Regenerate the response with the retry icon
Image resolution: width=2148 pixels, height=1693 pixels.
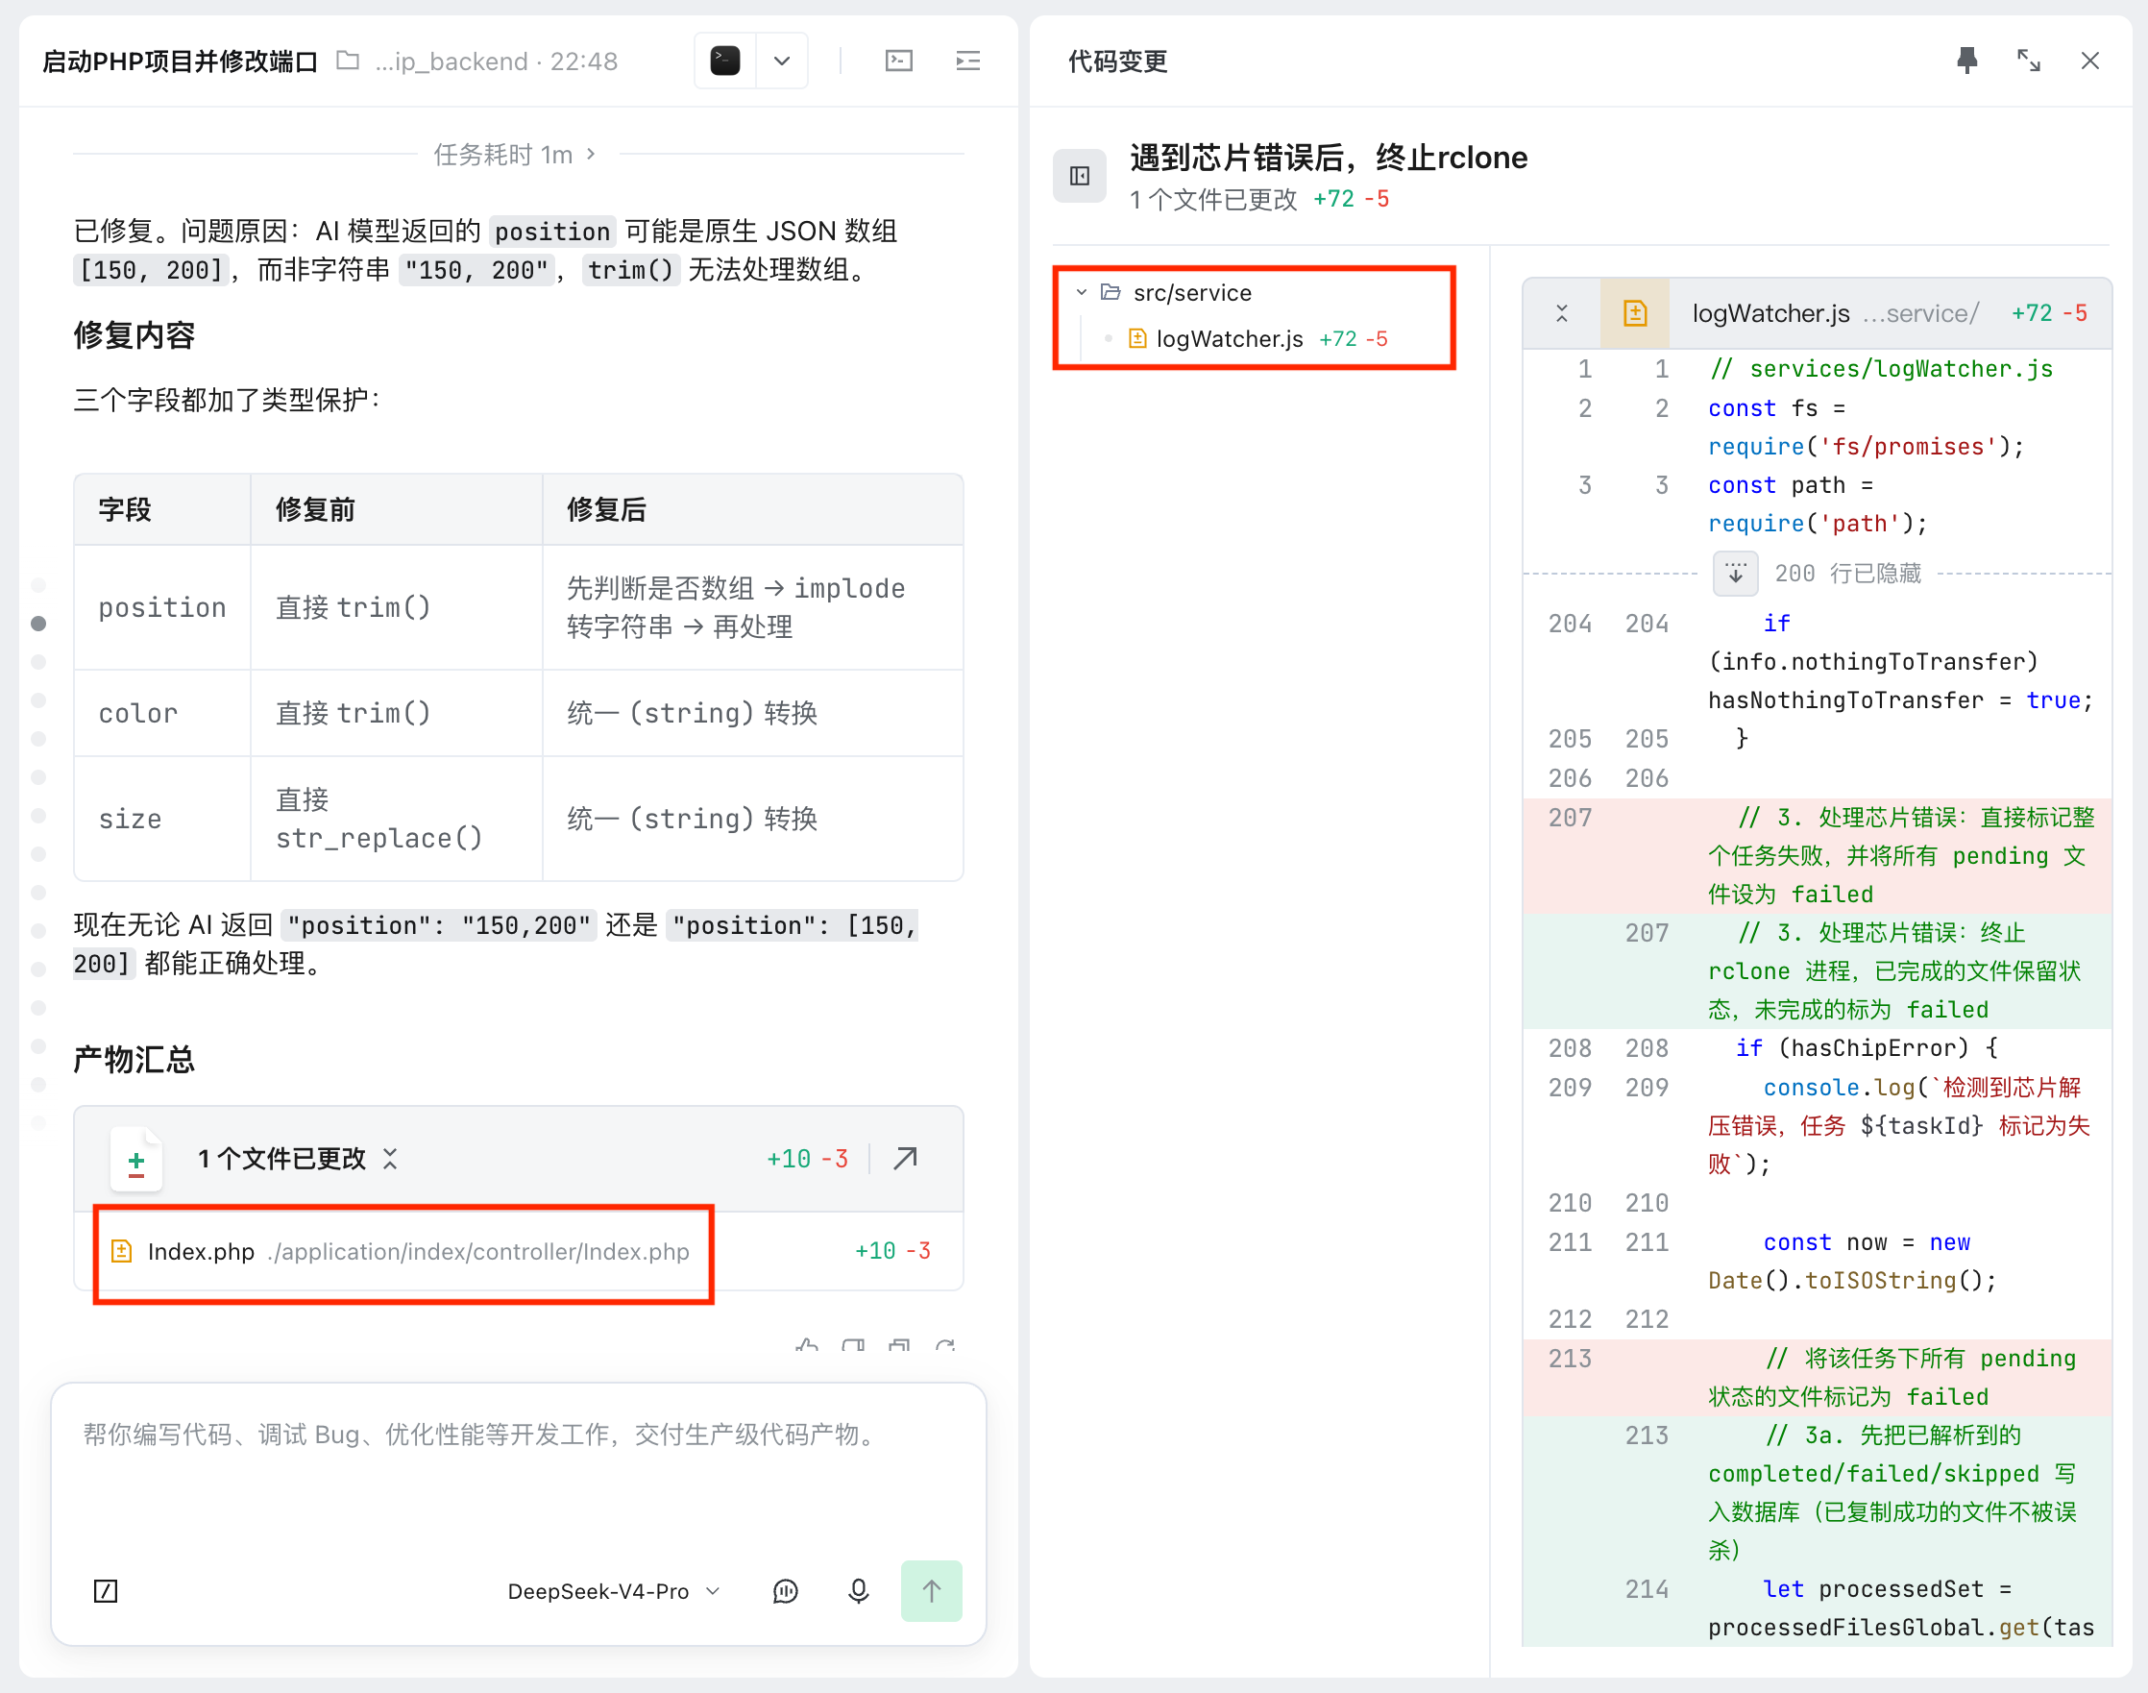pyautogui.click(x=945, y=1346)
